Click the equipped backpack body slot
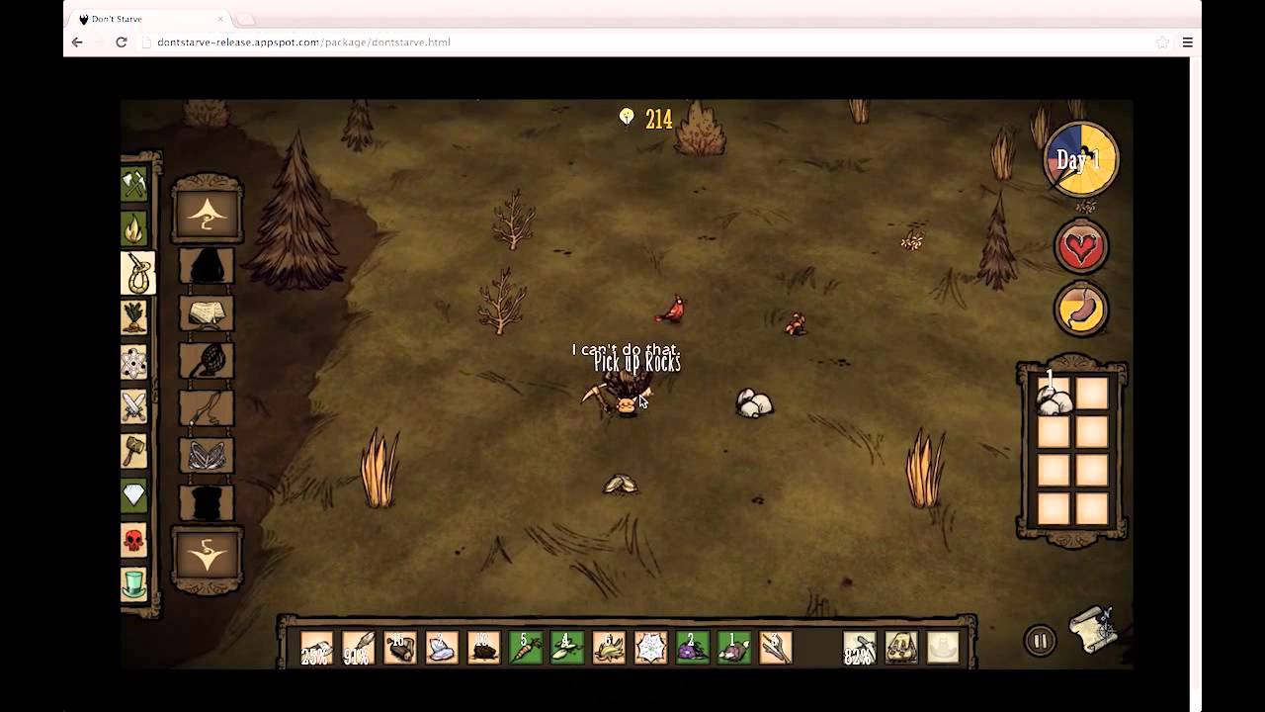The image size is (1265, 712). click(x=901, y=648)
